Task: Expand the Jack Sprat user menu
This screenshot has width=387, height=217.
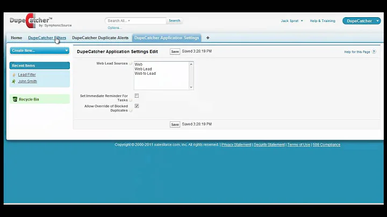Action: tap(292, 21)
